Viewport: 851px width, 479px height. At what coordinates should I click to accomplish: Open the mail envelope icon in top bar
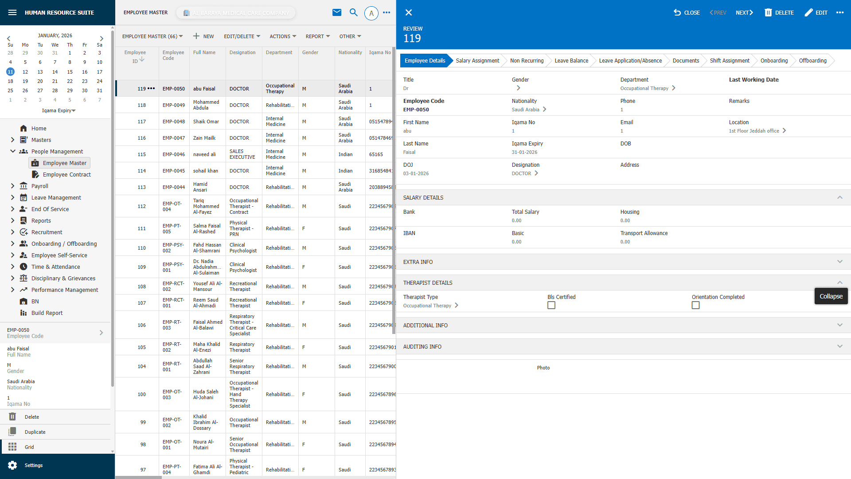337,12
